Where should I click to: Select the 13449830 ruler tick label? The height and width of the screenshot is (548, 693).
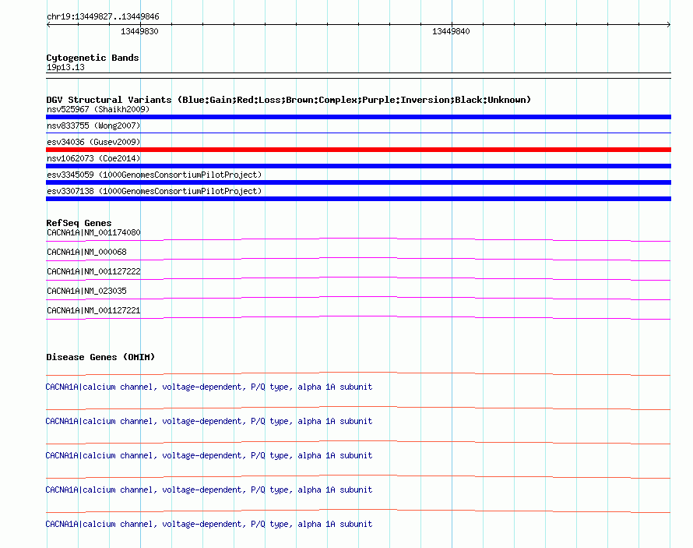tap(139, 31)
